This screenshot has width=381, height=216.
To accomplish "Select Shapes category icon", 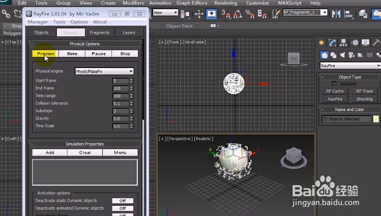I will (333, 55).
